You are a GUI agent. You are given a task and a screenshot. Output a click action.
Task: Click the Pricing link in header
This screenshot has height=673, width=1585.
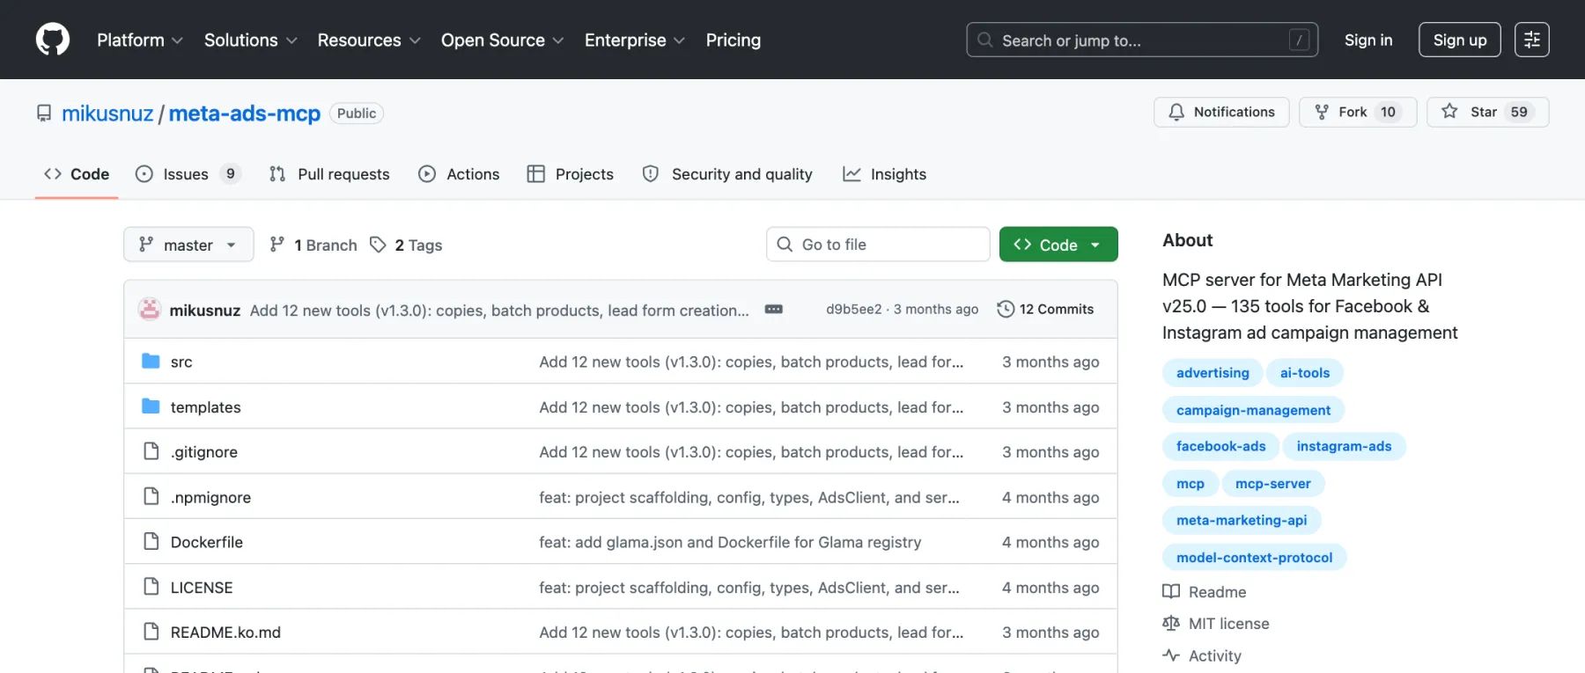tap(733, 40)
